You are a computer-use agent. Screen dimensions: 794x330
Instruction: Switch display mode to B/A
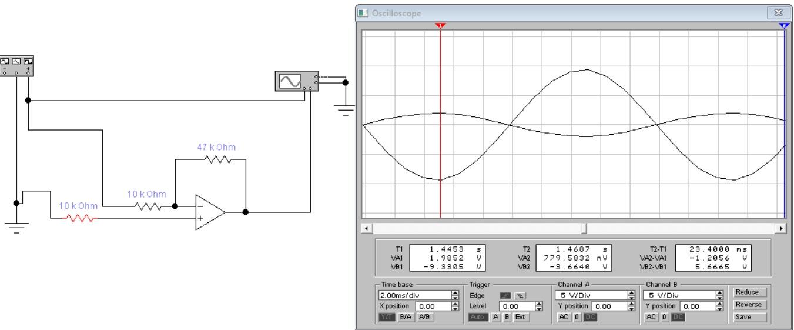point(406,317)
